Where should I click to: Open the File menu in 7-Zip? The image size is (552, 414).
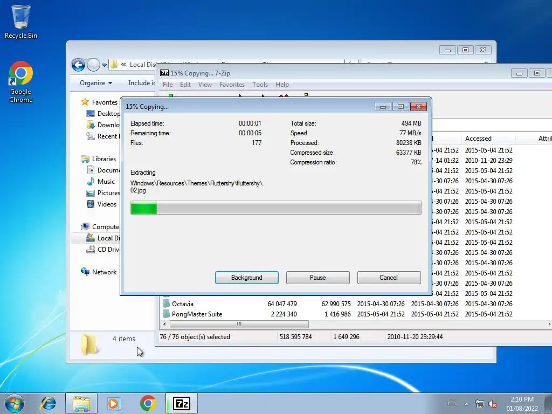click(168, 85)
